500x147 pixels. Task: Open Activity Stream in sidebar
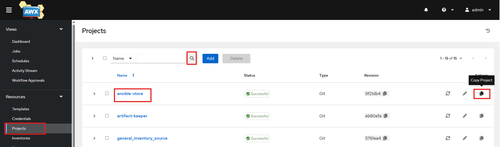[x=25, y=71]
